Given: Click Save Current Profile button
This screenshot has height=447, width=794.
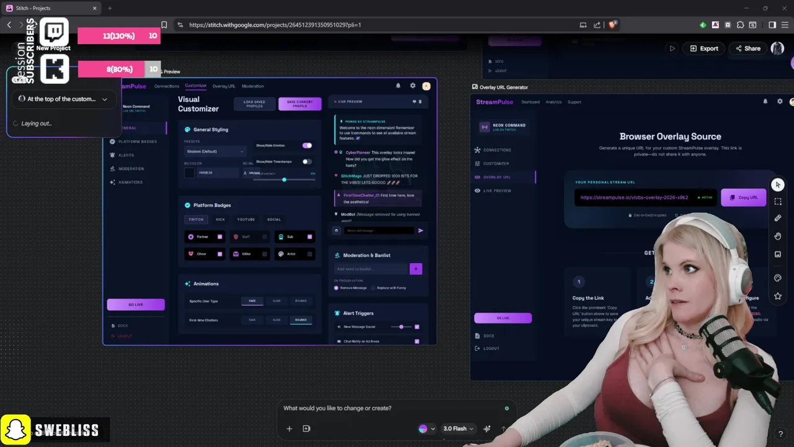Looking at the screenshot, I should pos(300,104).
